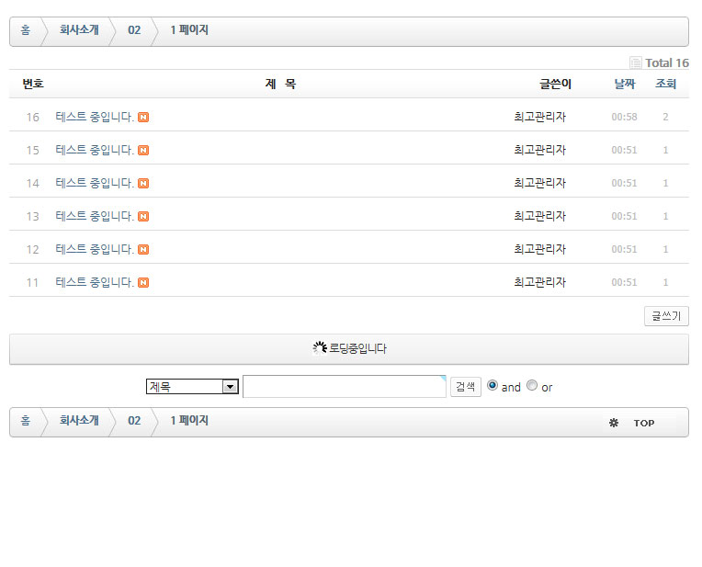Go to 홈 in the top breadcrumb
The width and height of the screenshot is (702, 567).
pyautogui.click(x=25, y=30)
